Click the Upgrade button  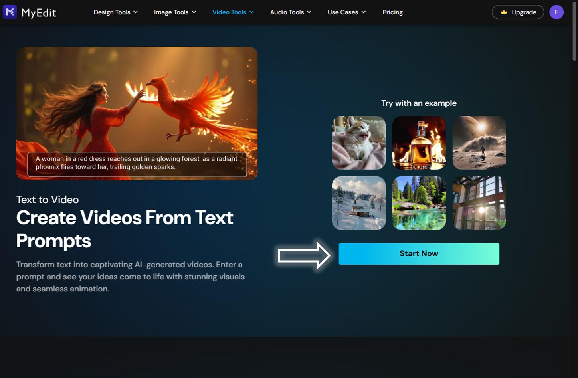pyautogui.click(x=518, y=12)
